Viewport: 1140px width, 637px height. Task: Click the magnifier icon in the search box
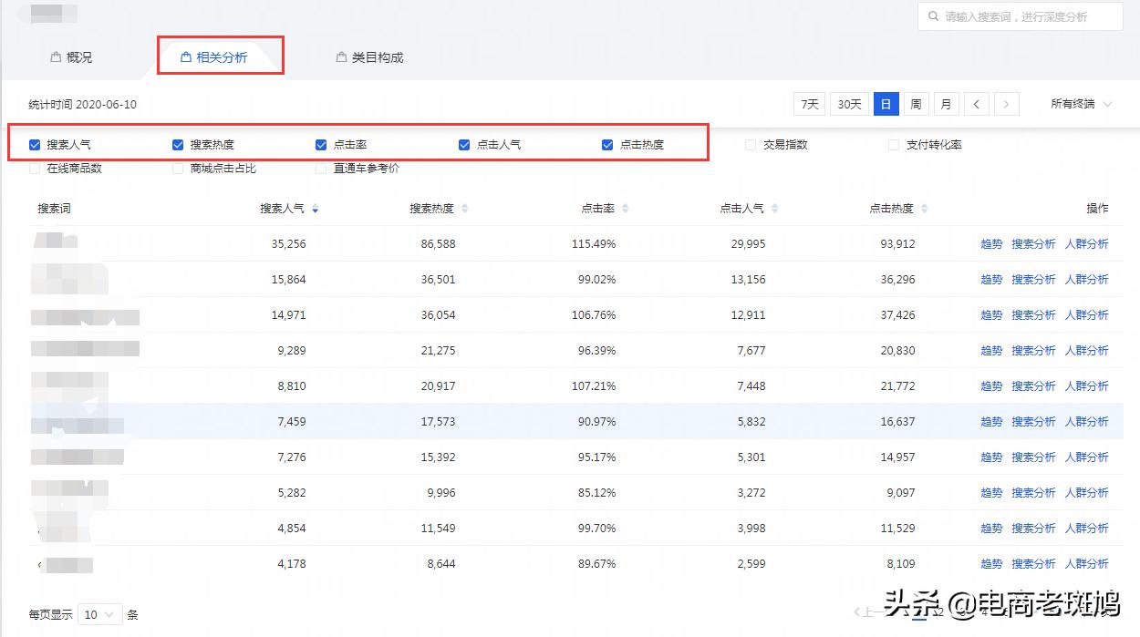click(932, 15)
